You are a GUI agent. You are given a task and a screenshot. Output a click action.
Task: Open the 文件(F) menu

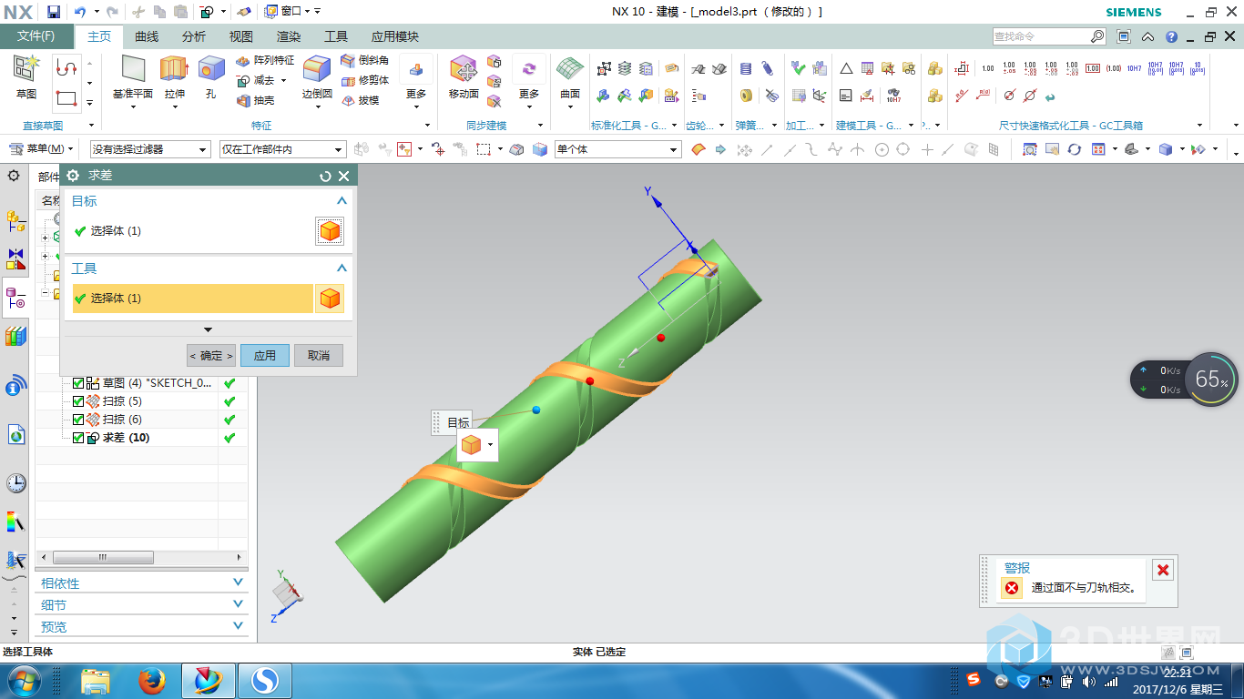point(36,36)
